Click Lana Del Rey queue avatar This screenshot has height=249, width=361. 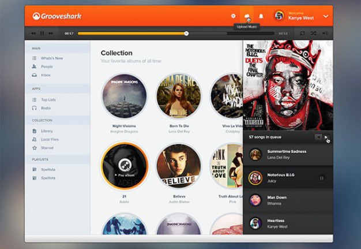tap(255, 154)
